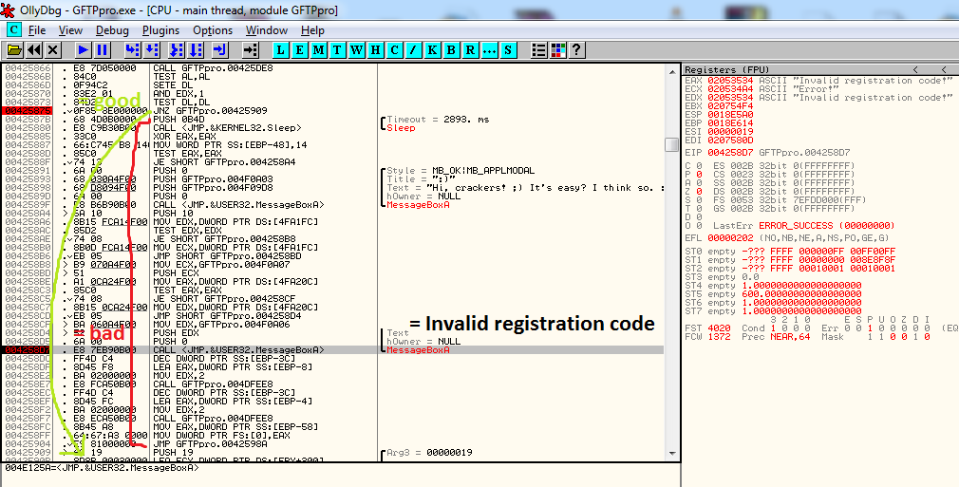
Task: Click the Step over toolbar icon
Action: 151,49
